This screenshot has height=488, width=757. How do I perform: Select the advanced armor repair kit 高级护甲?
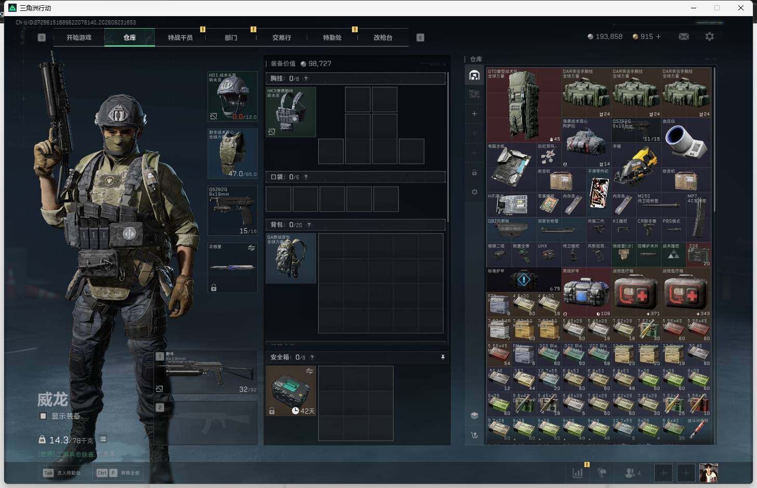pyautogui.click(x=586, y=292)
